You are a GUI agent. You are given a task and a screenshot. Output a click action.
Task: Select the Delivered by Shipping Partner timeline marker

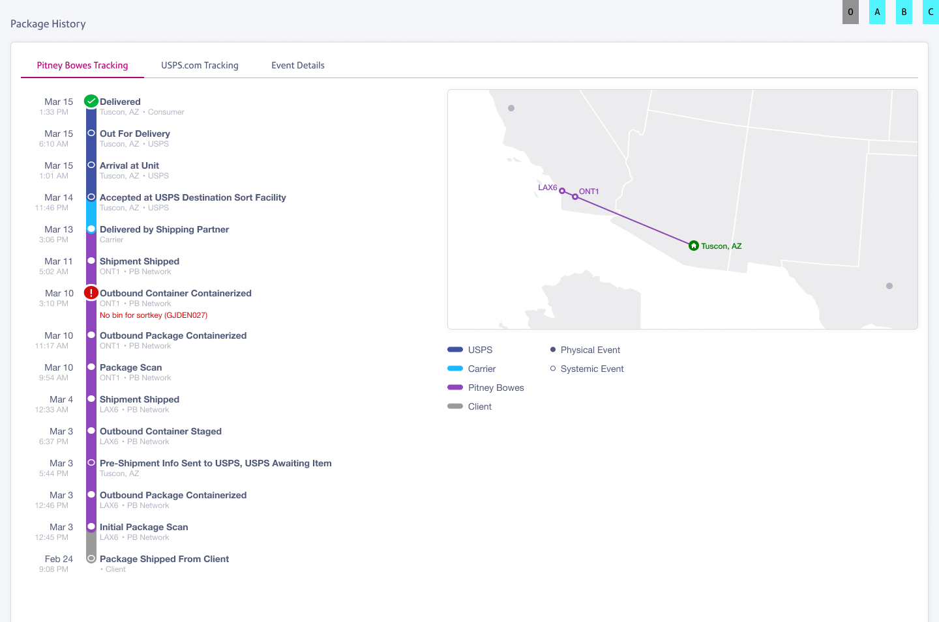click(91, 229)
